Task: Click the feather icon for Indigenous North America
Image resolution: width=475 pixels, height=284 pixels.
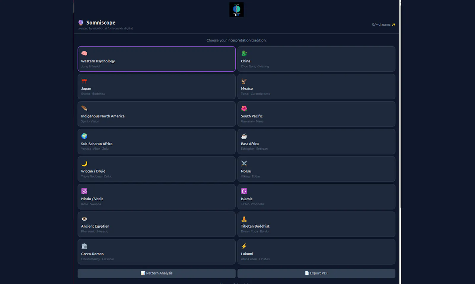Action: point(84,108)
